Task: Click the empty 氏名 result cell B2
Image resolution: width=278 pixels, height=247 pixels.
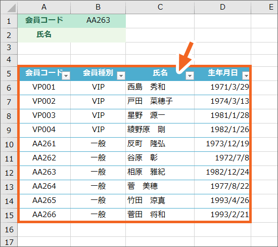Action: tap(98, 35)
